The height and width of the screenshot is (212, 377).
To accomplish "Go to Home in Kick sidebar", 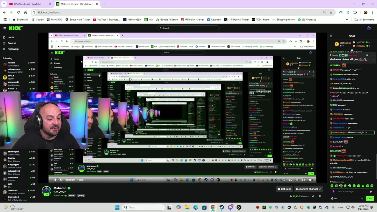I will (11, 37).
